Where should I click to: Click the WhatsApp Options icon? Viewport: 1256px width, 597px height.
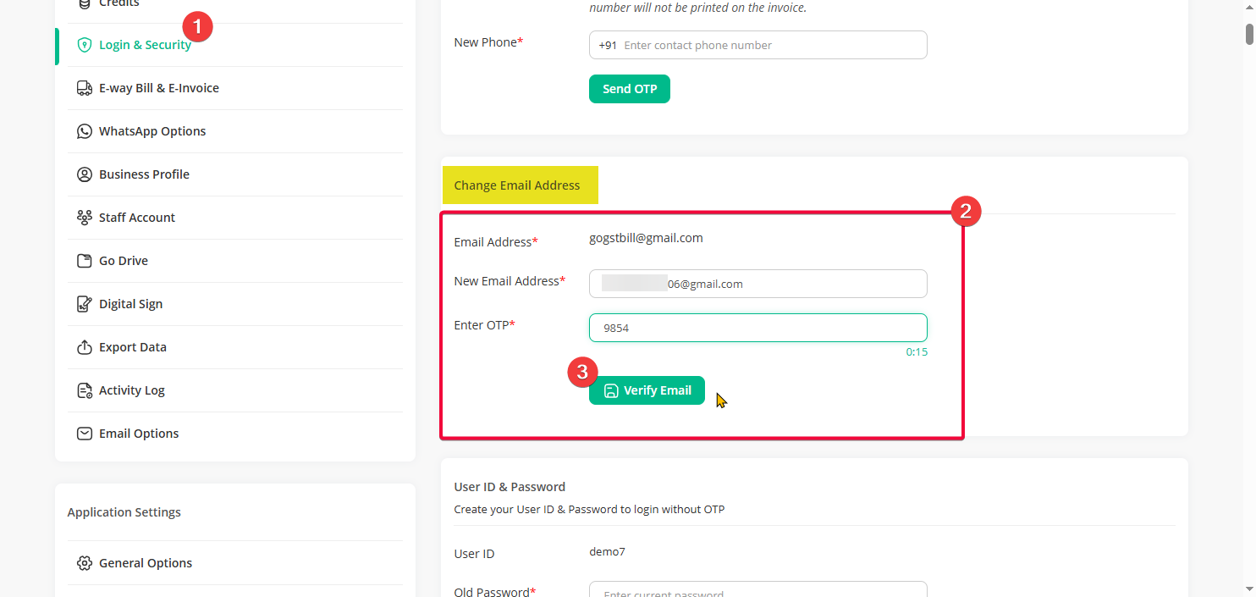pyautogui.click(x=84, y=131)
